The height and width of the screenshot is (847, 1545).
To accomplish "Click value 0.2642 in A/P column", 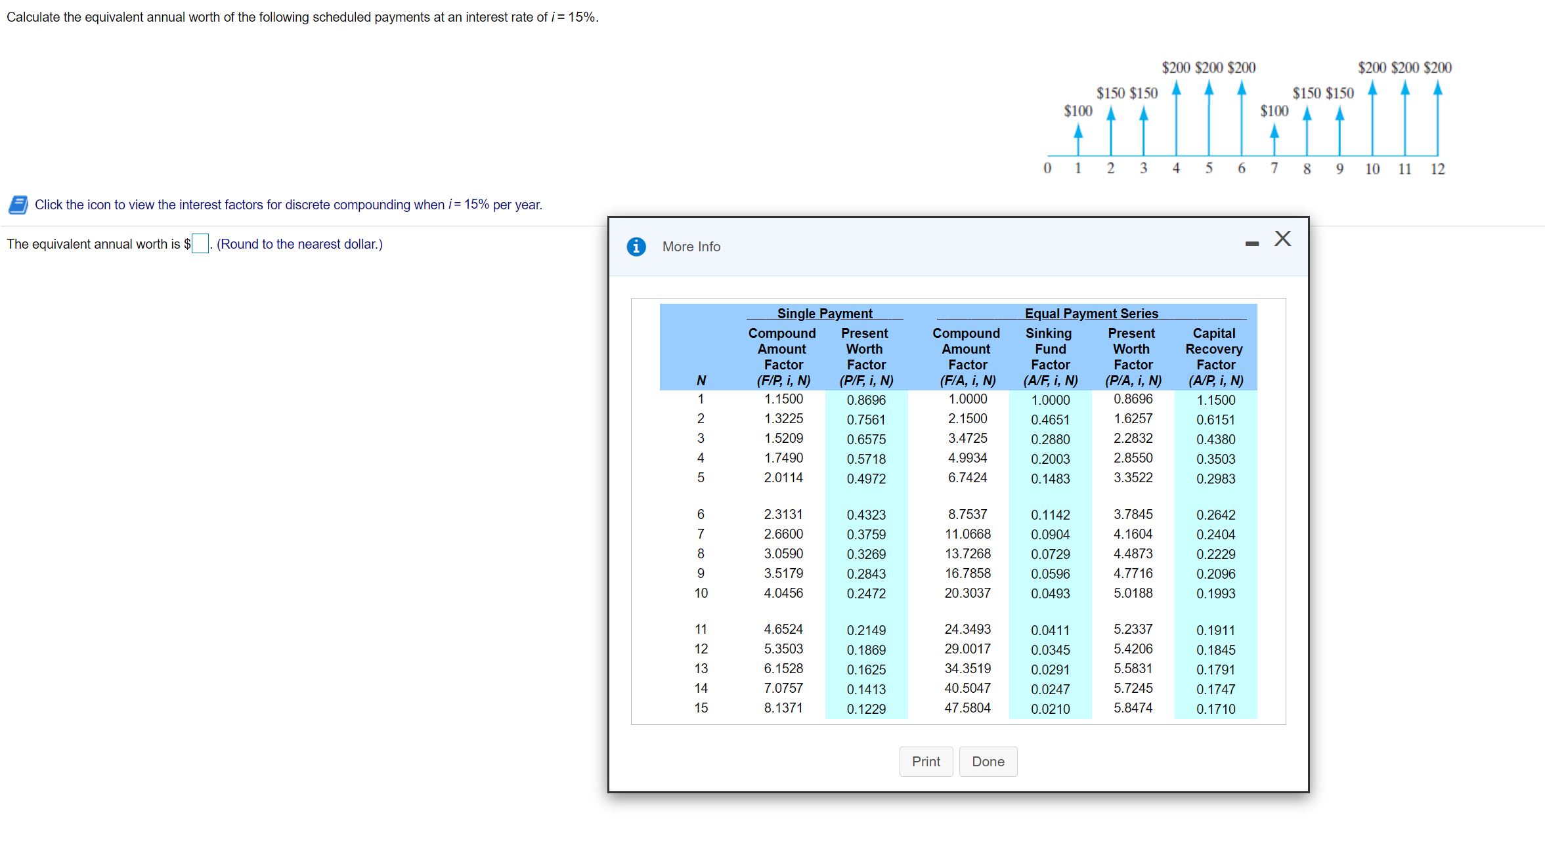I will click(x=1216, y=515).
